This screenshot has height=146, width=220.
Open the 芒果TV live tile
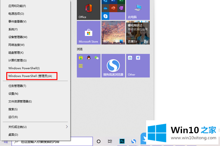138,33
